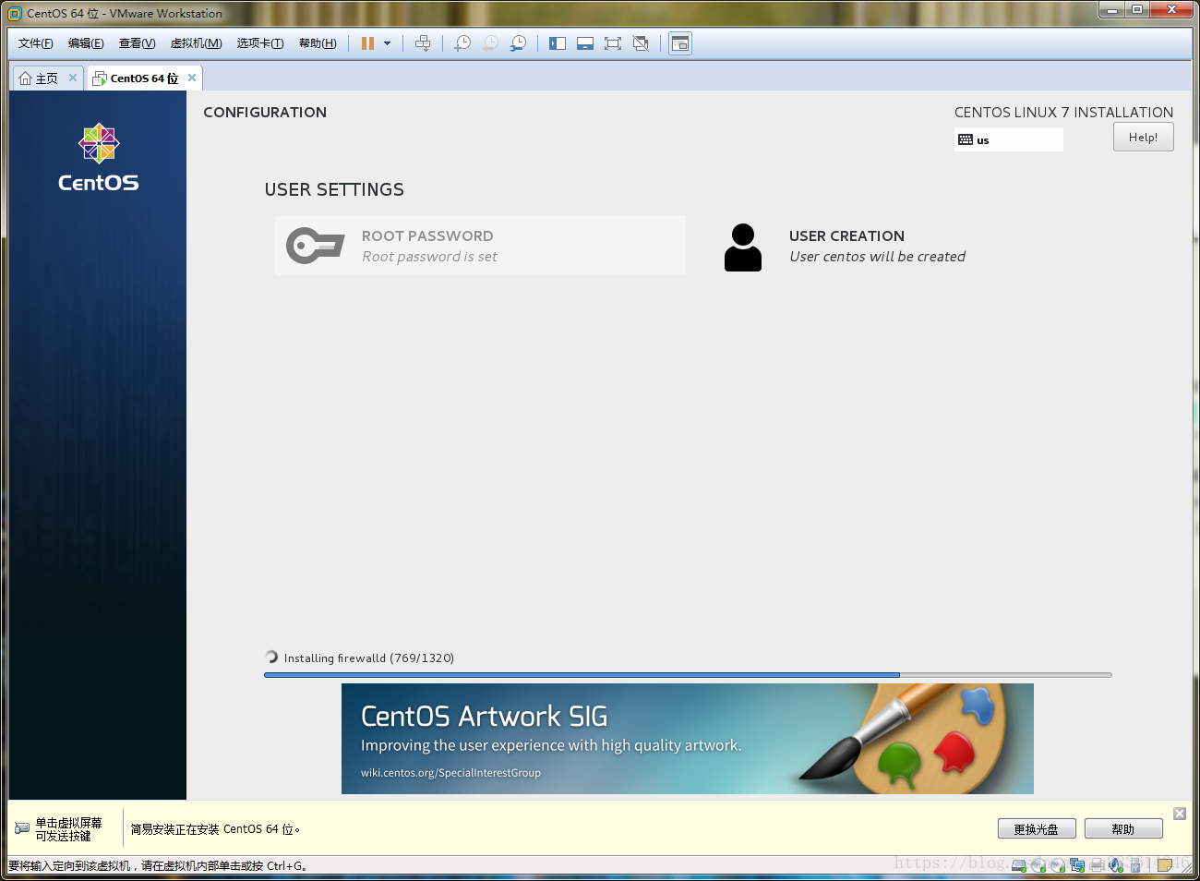Open the 选项卡(T) menu
Image resolution: width=1200 pixels, height=881 pixels.
coord(259,43)
